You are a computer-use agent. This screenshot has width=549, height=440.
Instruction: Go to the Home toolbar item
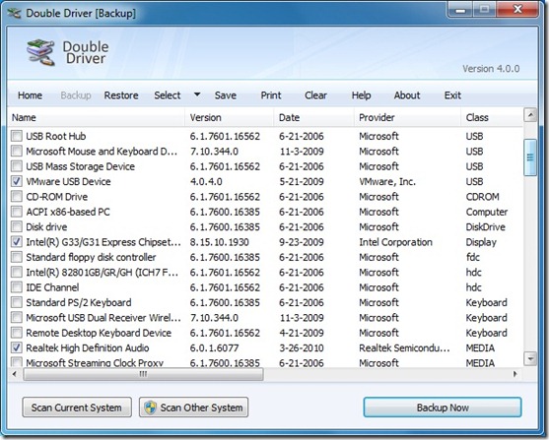point(31,95)
